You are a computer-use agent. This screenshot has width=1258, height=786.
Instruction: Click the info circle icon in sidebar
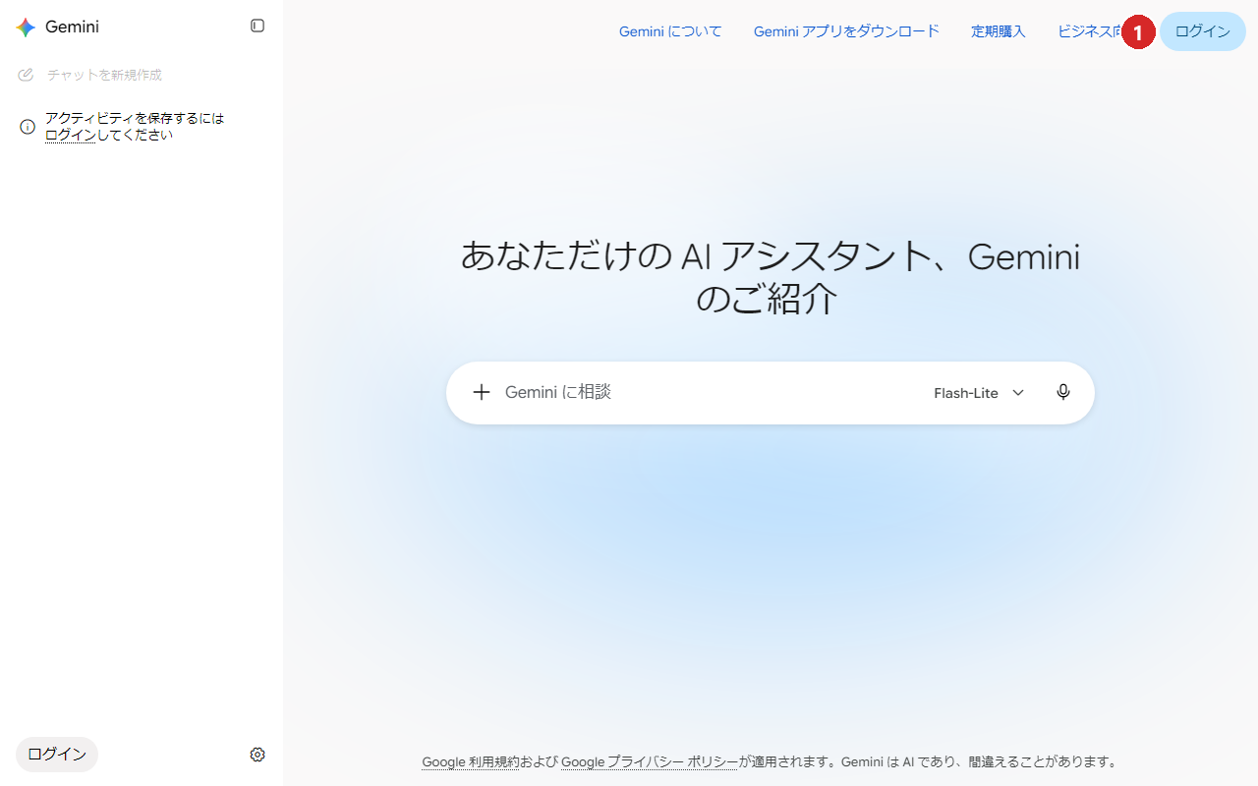pyautogui.click(x=28, y=127)
